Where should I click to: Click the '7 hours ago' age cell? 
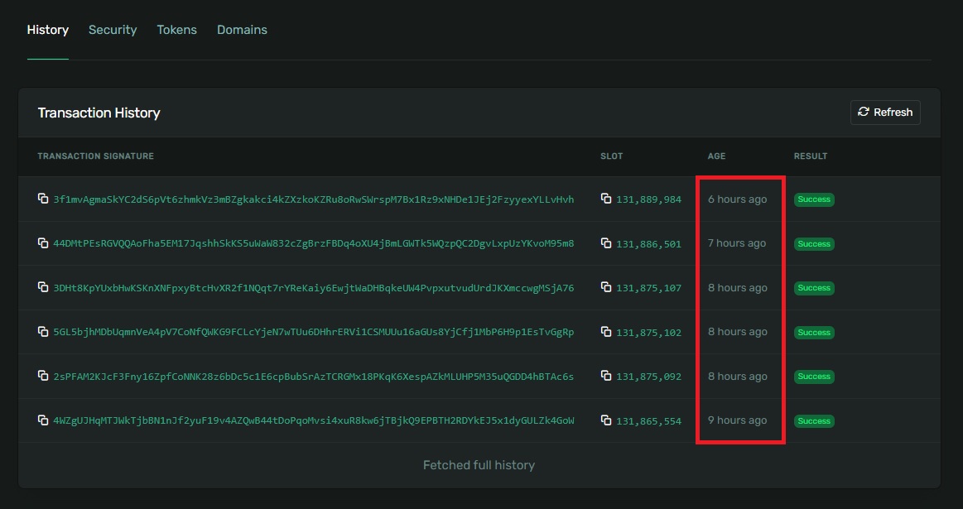(736, 243)
